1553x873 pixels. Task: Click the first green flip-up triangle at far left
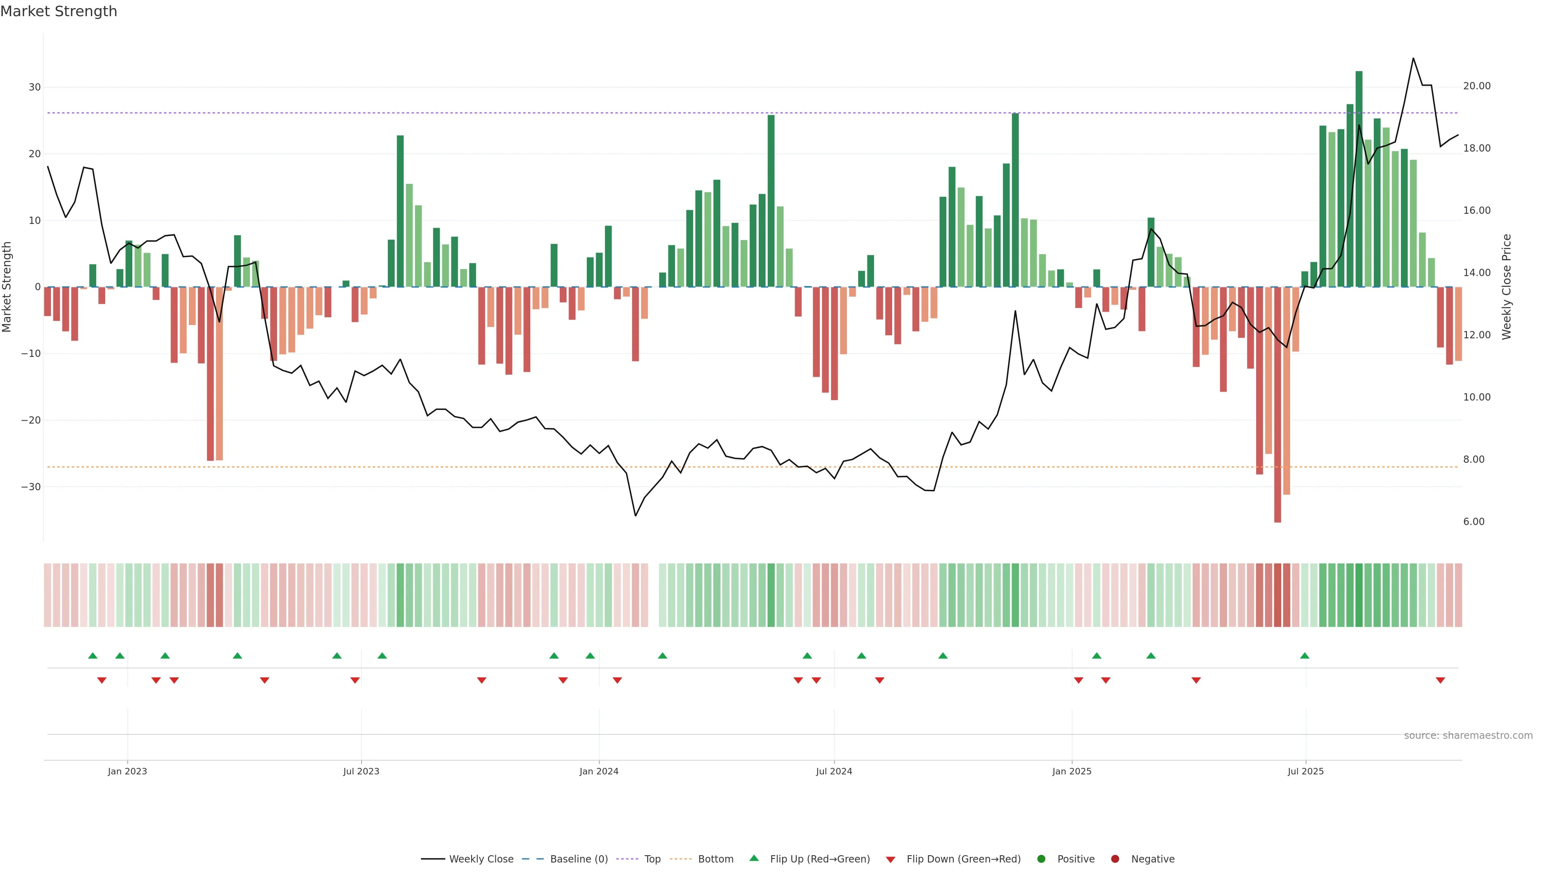pyautogui.click(x=92, y=656)
